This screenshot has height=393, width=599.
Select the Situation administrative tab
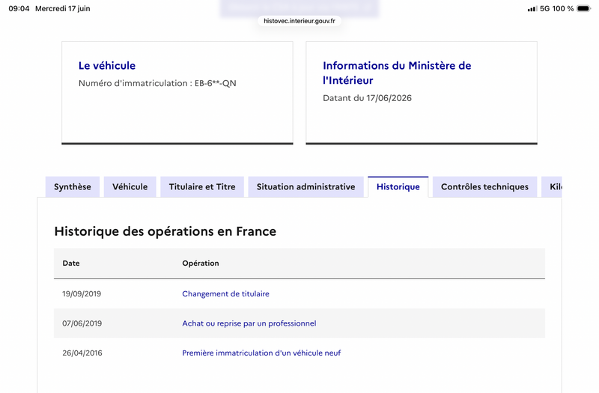point(305,186)
